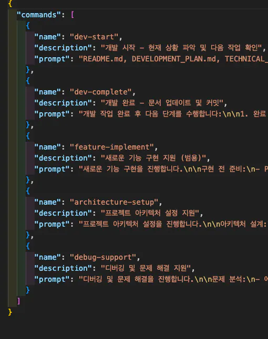Click the description text "디버깅 및 문제 해결 지원"
This screenshot has width=268, height=339.
[x=146, y=268]
